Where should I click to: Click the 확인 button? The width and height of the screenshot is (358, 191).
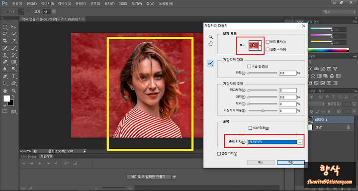(x=291, y=162)
